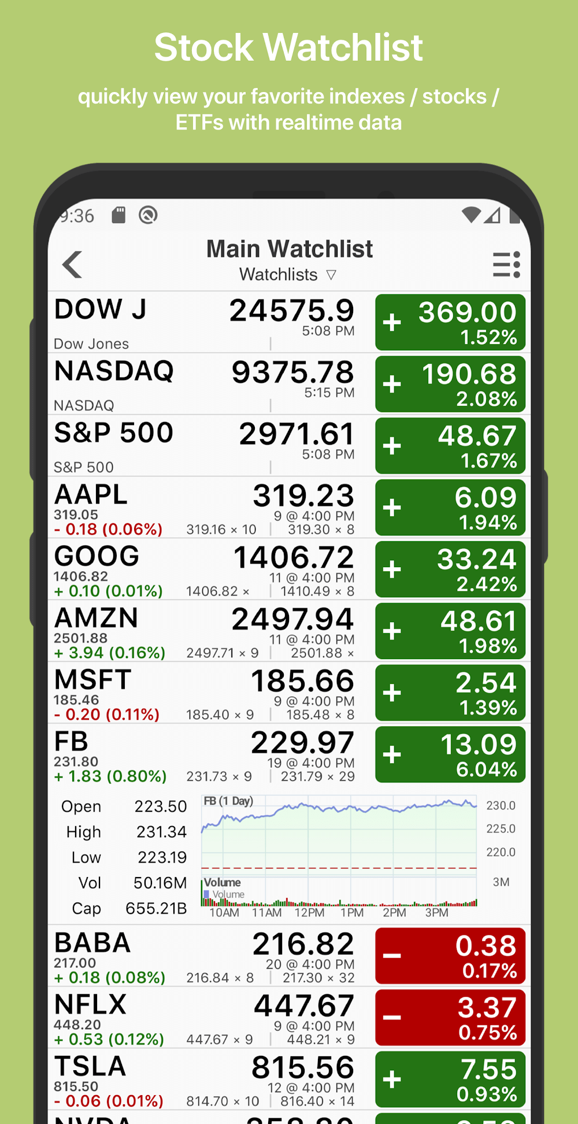Tap the Wi-Fi status icon
The width and height of the screenshot is (578, 1124).
click(471, 215)
